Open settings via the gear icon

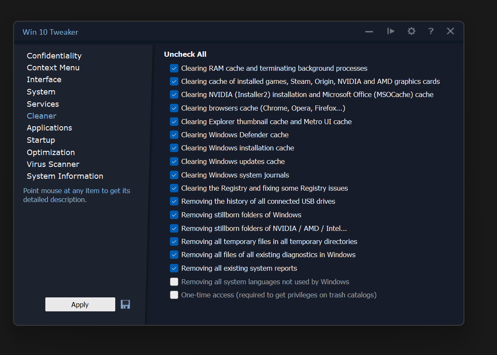411,31
